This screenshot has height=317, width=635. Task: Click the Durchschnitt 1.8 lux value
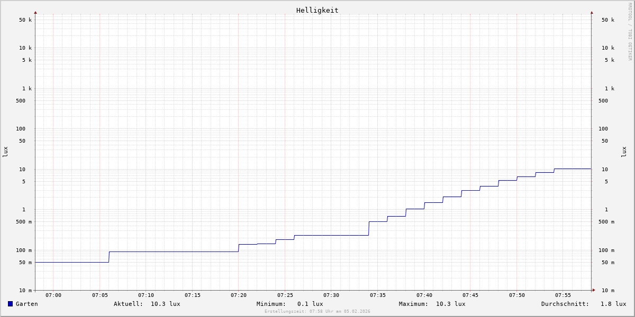pos(613,304)
